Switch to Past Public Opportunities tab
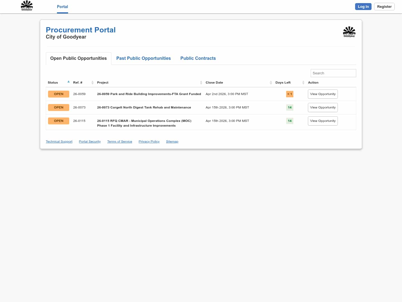The width and height of the screenshot is (402, 302). [143, 58]
